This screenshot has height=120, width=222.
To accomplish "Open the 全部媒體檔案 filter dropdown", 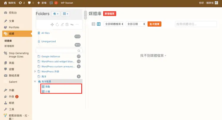I will 114,24.
